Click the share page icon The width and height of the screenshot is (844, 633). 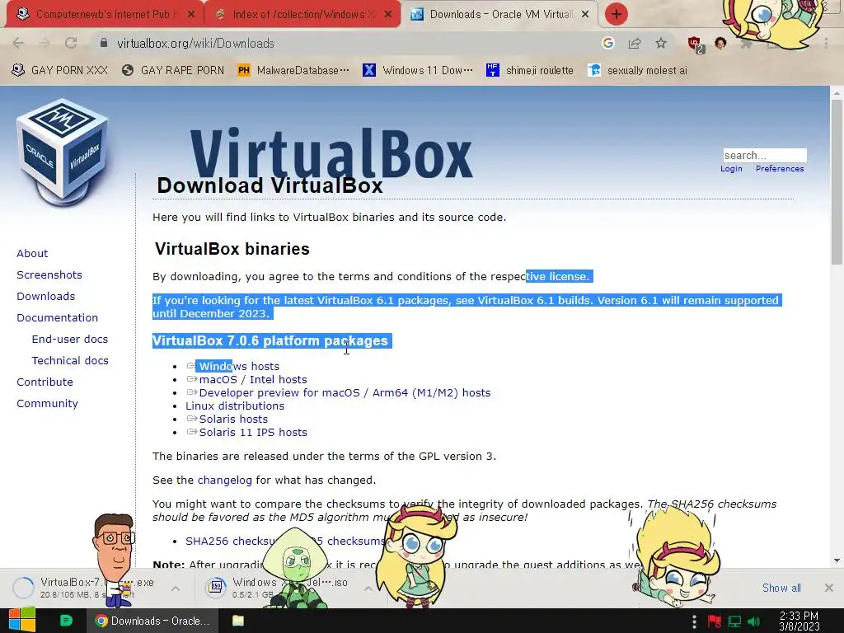coord(635,43)
